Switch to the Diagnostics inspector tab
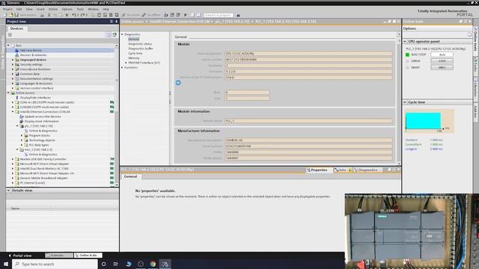 click(367, 170)
